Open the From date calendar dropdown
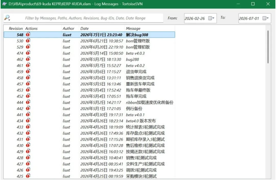This screenshot has height=181, width=276. [211, 18]
